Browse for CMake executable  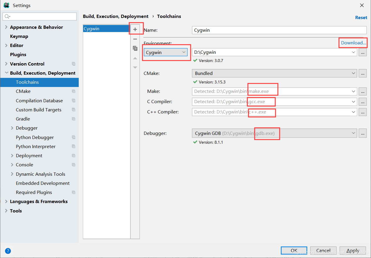(362, 73)
